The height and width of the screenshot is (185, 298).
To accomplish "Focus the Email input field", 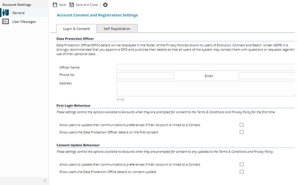I will click(267, 76).
